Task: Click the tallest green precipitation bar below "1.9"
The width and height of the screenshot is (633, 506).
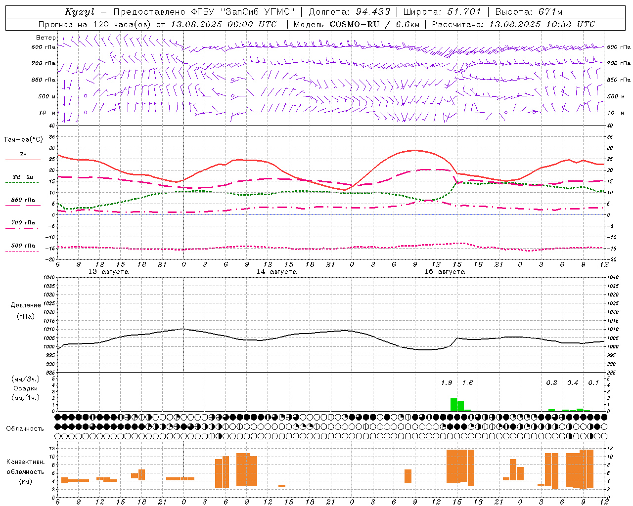Action: (x=453, y=405)
